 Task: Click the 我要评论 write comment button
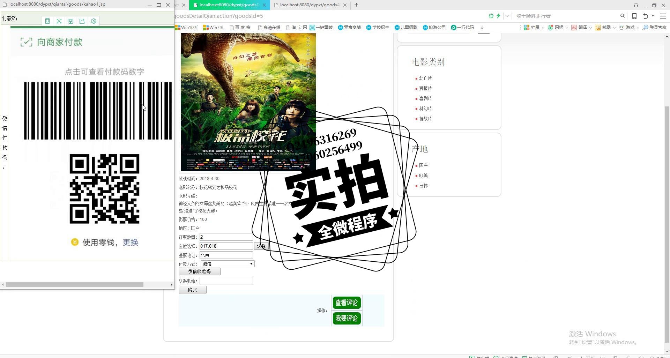347,318
